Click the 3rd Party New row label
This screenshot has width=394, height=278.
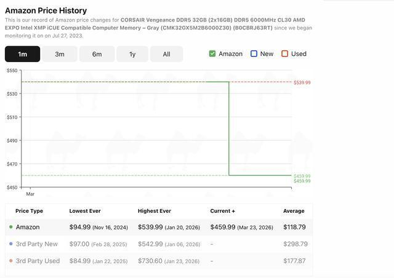pyautogui.click(x=37, y=244)
